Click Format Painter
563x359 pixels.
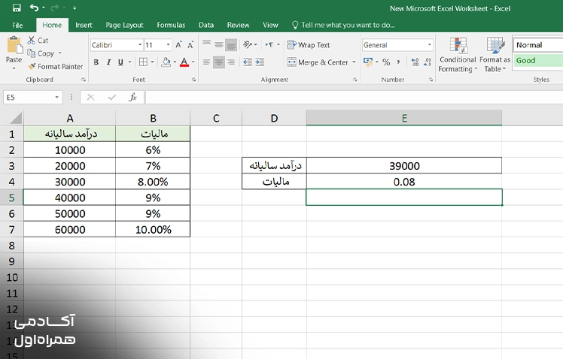pos(56,67)
